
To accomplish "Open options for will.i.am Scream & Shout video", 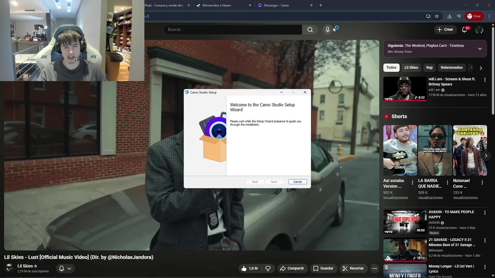I will [485, 80].
